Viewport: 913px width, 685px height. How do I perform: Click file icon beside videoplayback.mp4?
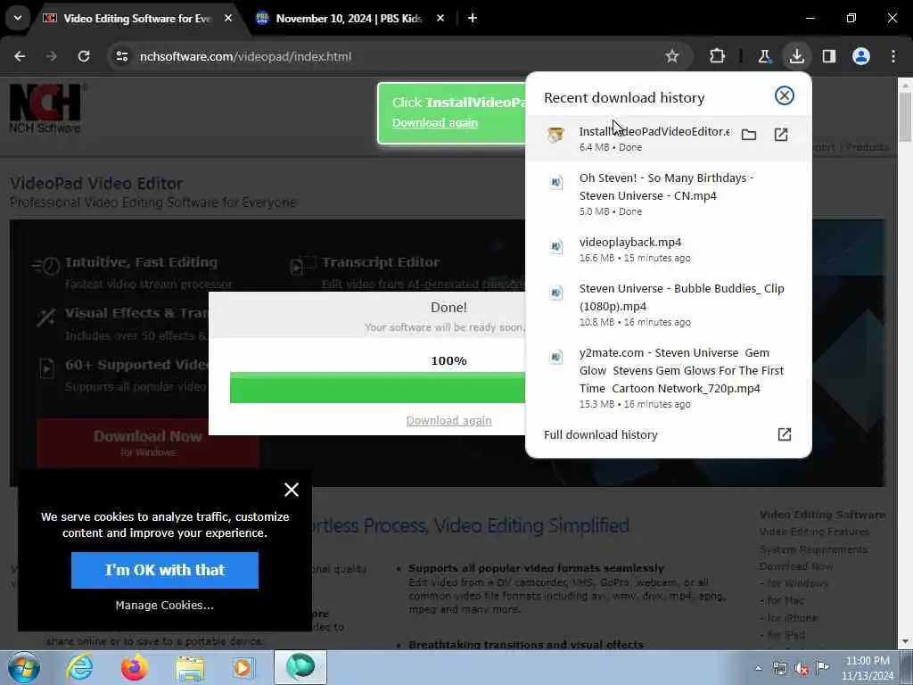tap(556, 246)
